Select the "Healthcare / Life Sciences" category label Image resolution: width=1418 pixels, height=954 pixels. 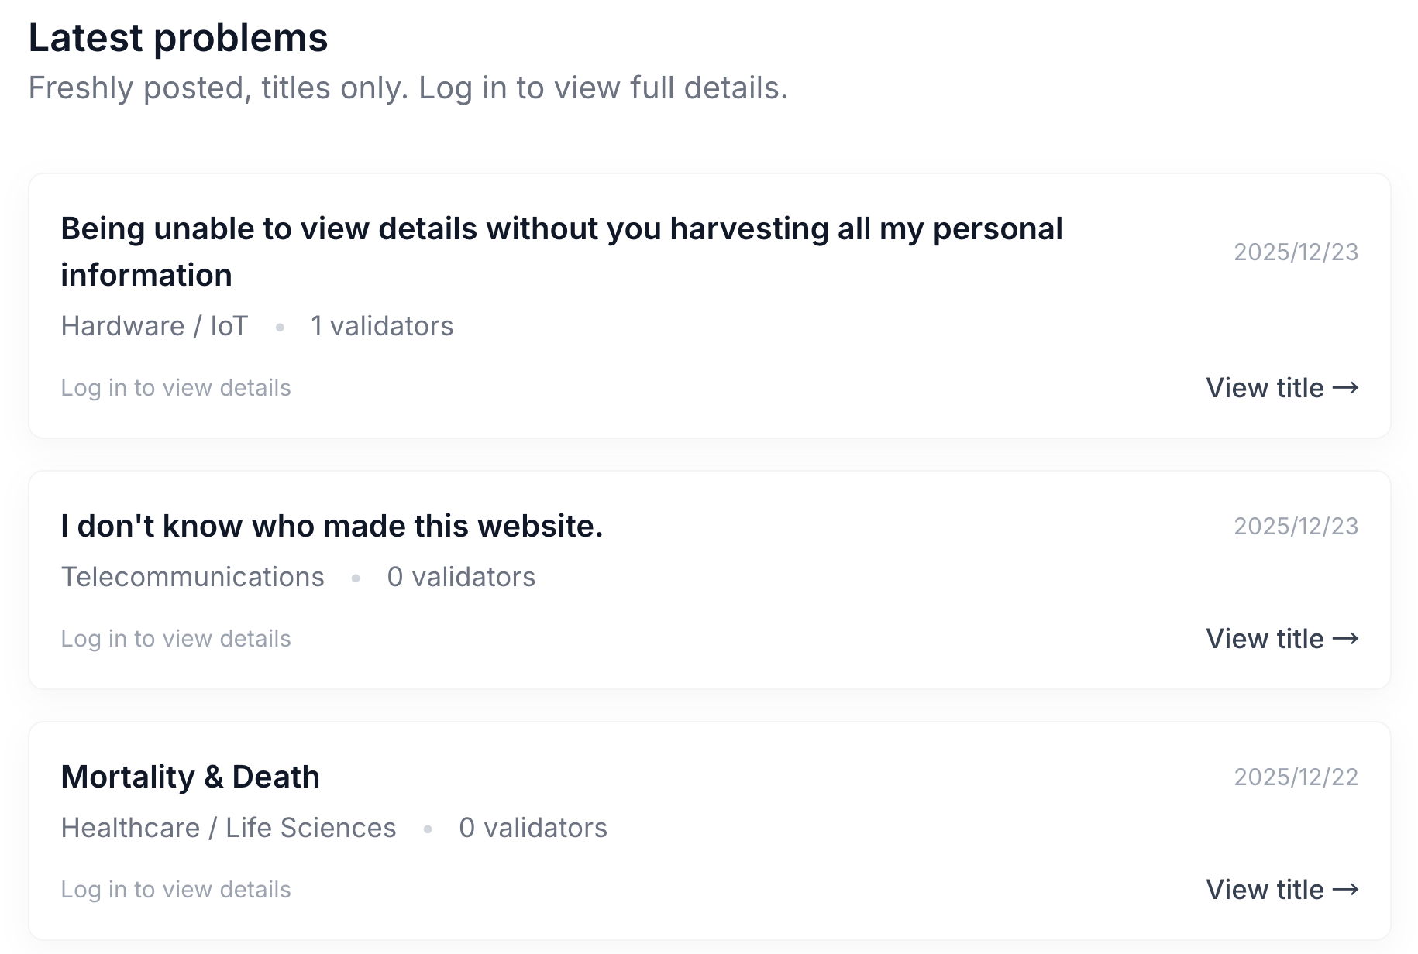(x=229, y=828)
